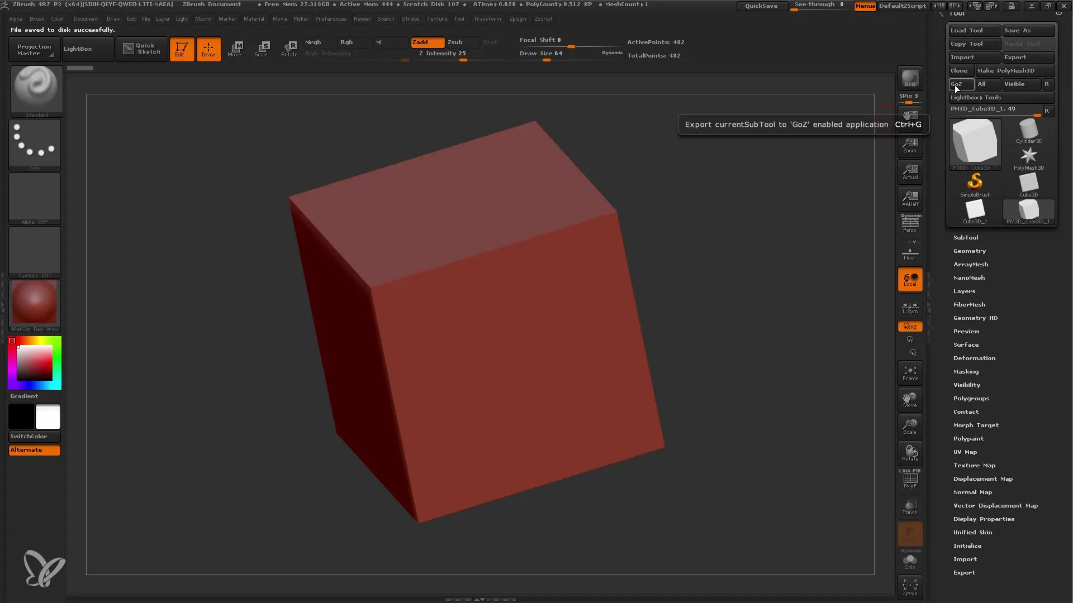The image size is (1073, 603).
Task: Toggle the Floor grid
Action: (910, 252)
